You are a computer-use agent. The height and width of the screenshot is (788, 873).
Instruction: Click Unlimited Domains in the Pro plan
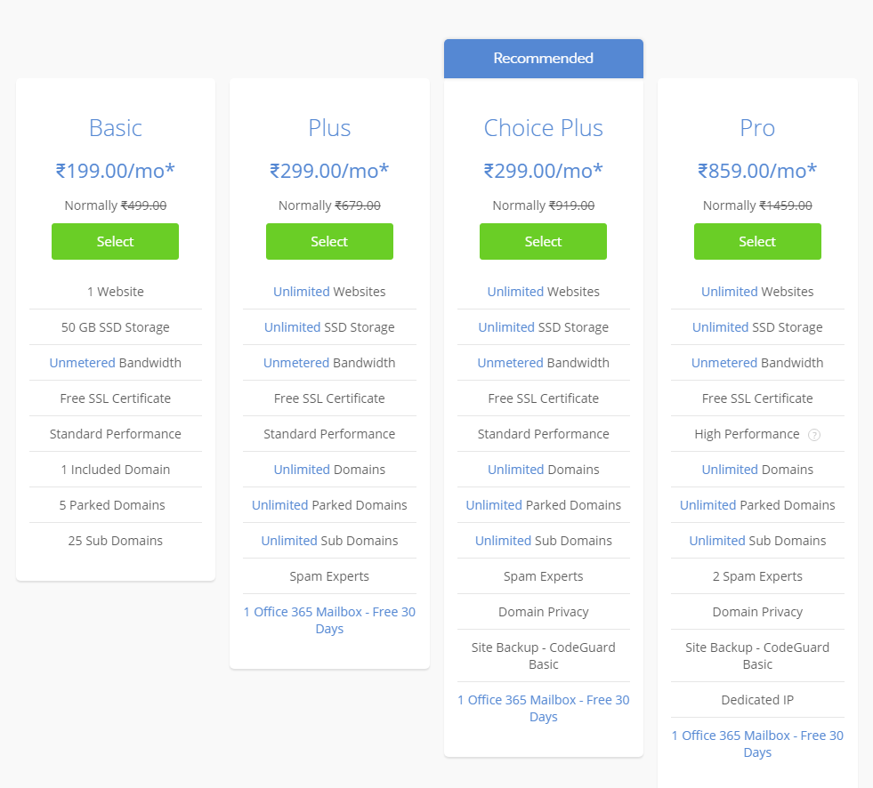click(757, 470)
